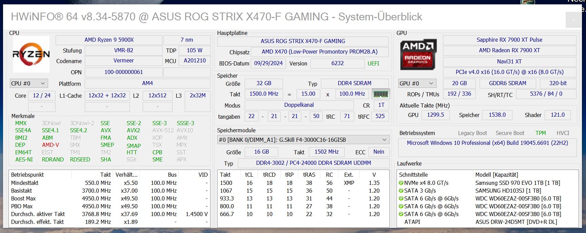The height and width of the screenshot is (233, 586).
Task: Click the module clock 1502 MHz field
Action: [x=326, y=152]
